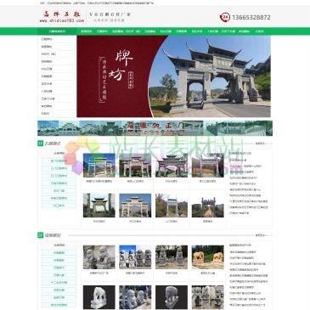Open the castle-battlement stone gate thumbnail
This screenshot has width=310, height=310.
(208, 206)
